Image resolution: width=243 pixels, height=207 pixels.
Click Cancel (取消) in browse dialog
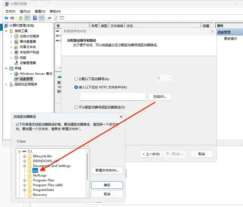pos(107,194)
